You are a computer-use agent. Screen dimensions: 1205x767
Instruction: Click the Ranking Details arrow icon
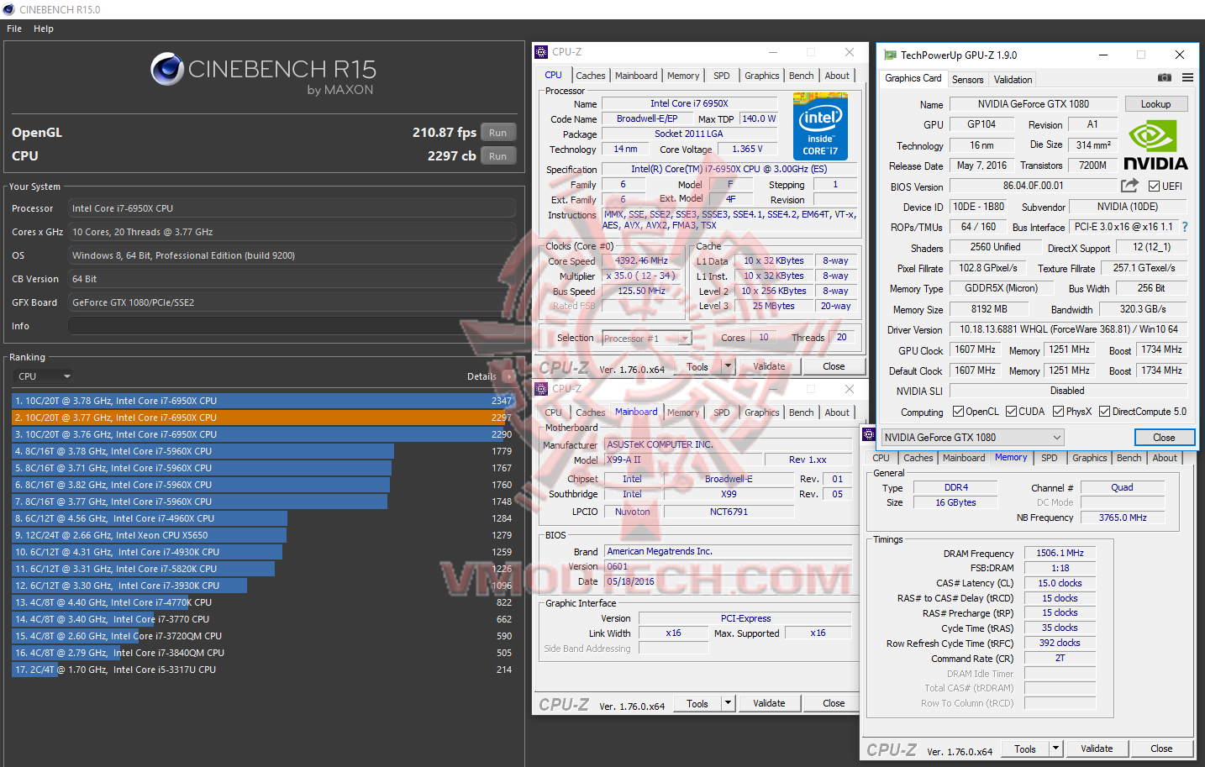pos(508,376)
